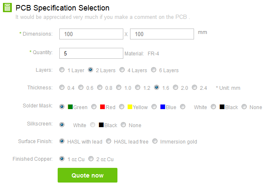Select 6 Layers radio option

click(x=154, y=70)
